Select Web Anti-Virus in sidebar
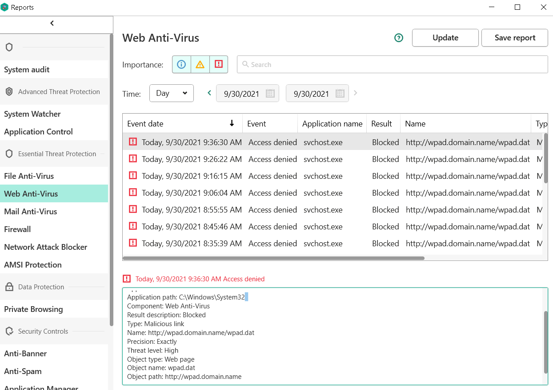This screenshot has height=390, width=553. click(x=54, y=194)
